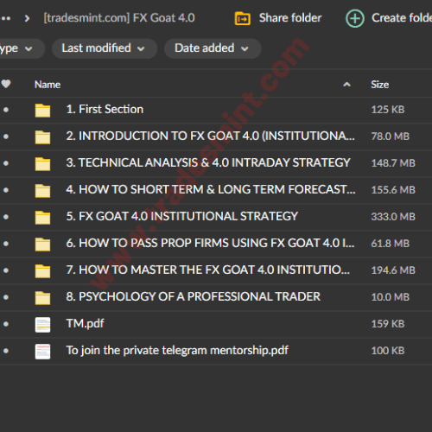Open 4. HOW TO SHORT TERM & LONG TERM folder

click(x=211, y=189)
